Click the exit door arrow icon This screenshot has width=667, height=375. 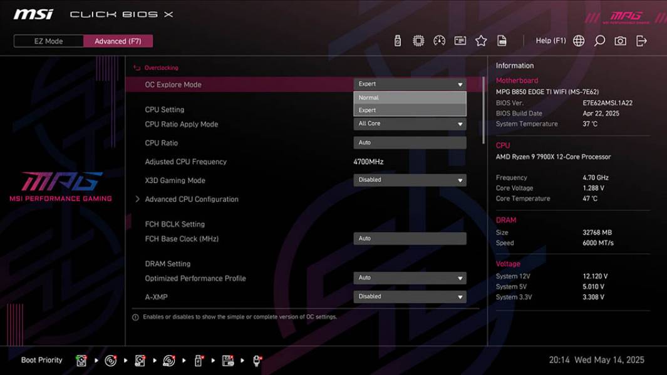pos(641,41)
